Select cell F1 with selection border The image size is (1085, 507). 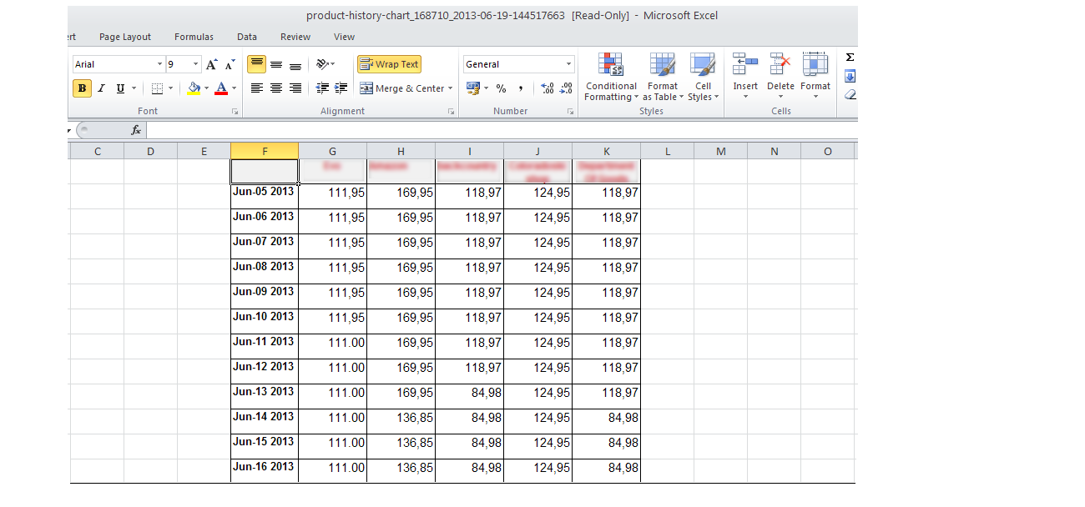(265, 171)
